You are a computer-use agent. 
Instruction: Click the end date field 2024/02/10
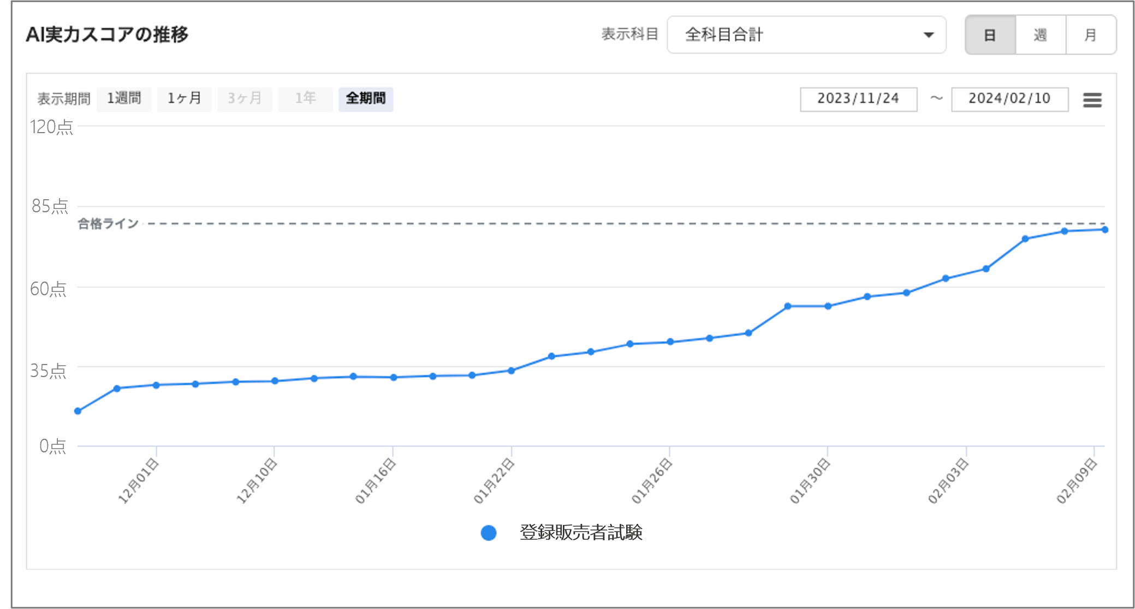(1009, 99)
